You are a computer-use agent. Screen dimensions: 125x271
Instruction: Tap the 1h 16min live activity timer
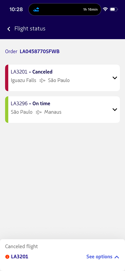click(90, 10)
